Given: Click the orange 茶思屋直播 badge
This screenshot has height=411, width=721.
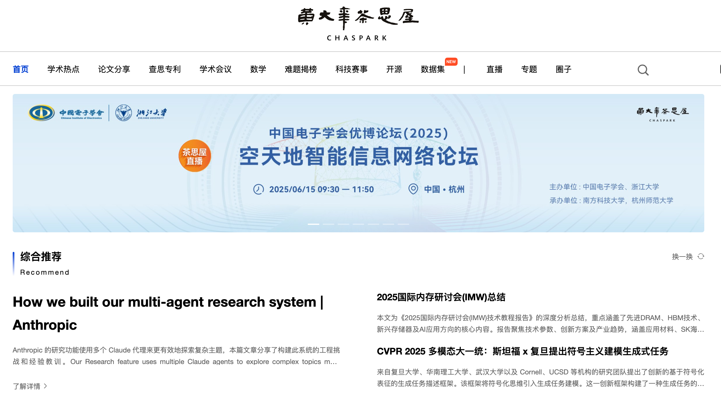Looking at the screenshot, I should pos(195,156).
